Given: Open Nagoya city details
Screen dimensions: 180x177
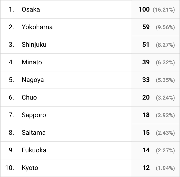Looking at the screenshot, I should [x=33, y=80].
